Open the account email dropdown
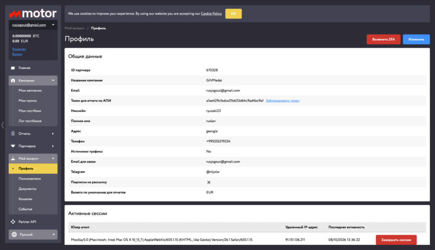The height and width of the screenshot is (250, 435). (x=33, y=25)
